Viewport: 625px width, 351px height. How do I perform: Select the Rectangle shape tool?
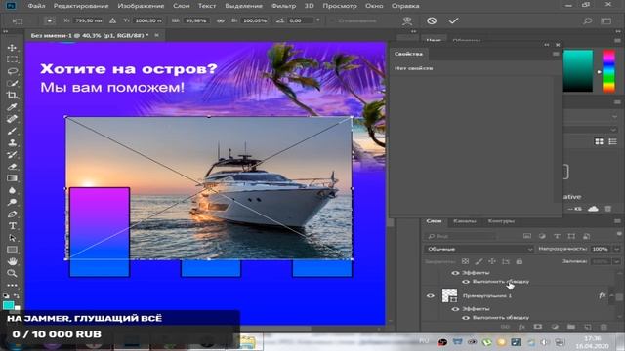pos(12,250)
